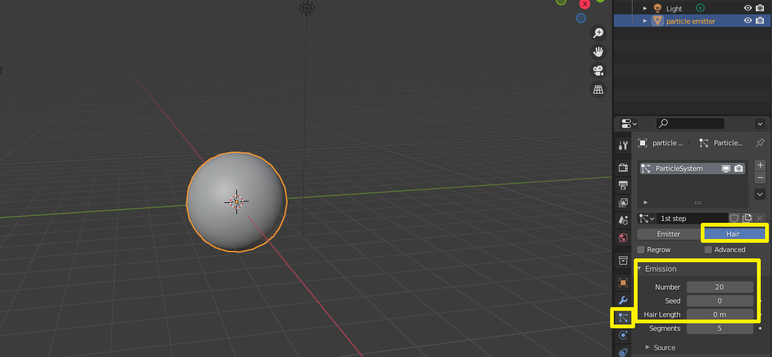Image resolution: width=772 pixels, height=357 pixels.
Task: Remove particle system slot with minus
Action: (760, 177)
